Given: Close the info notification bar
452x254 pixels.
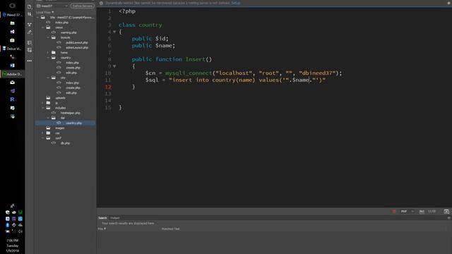Looking at the screenshot, I should click(x=449, y=3).
